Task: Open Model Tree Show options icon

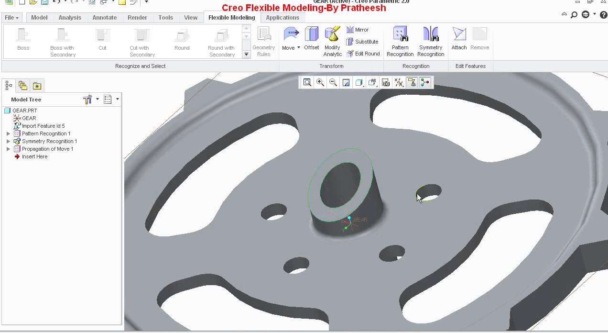Action: pyautogui.click(x=108, y=100)
